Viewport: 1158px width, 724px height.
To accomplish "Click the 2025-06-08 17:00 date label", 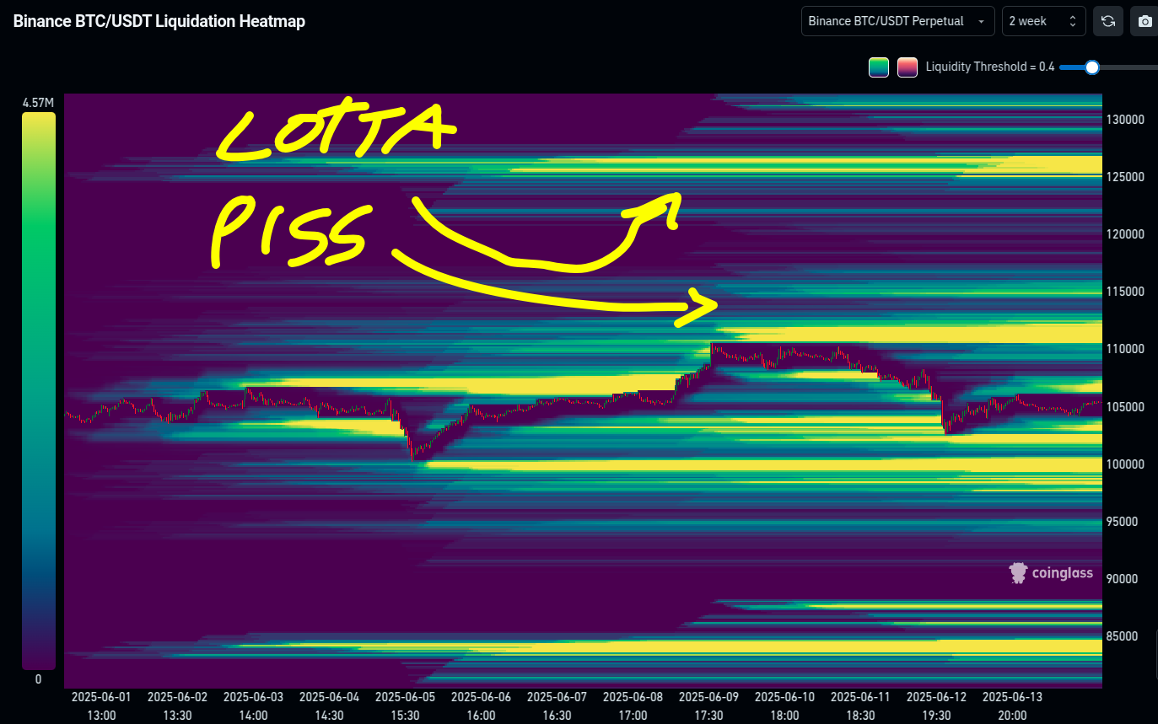I will pyautogui.click(x=633, y=706).
